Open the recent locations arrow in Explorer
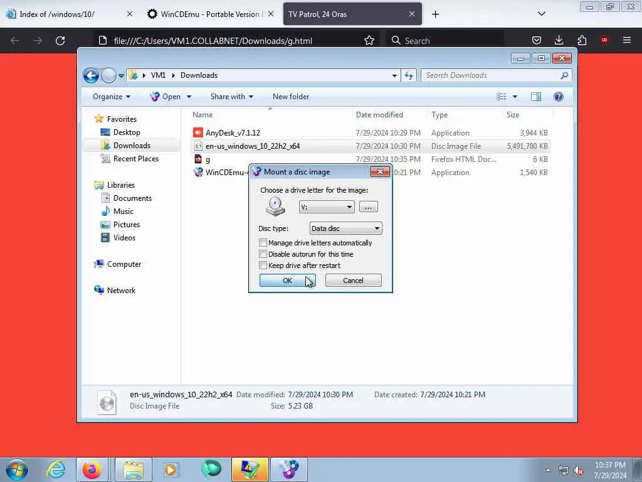642x482 pixels. (121, 76)
